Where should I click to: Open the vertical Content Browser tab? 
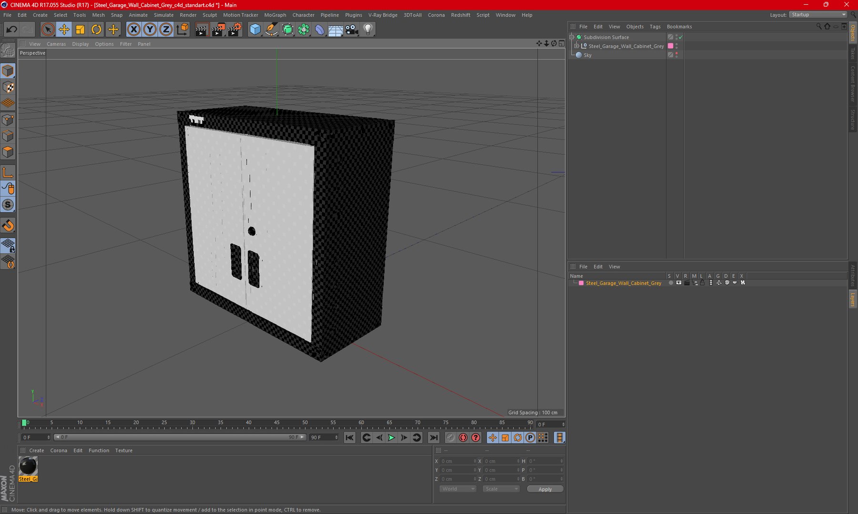853,84
